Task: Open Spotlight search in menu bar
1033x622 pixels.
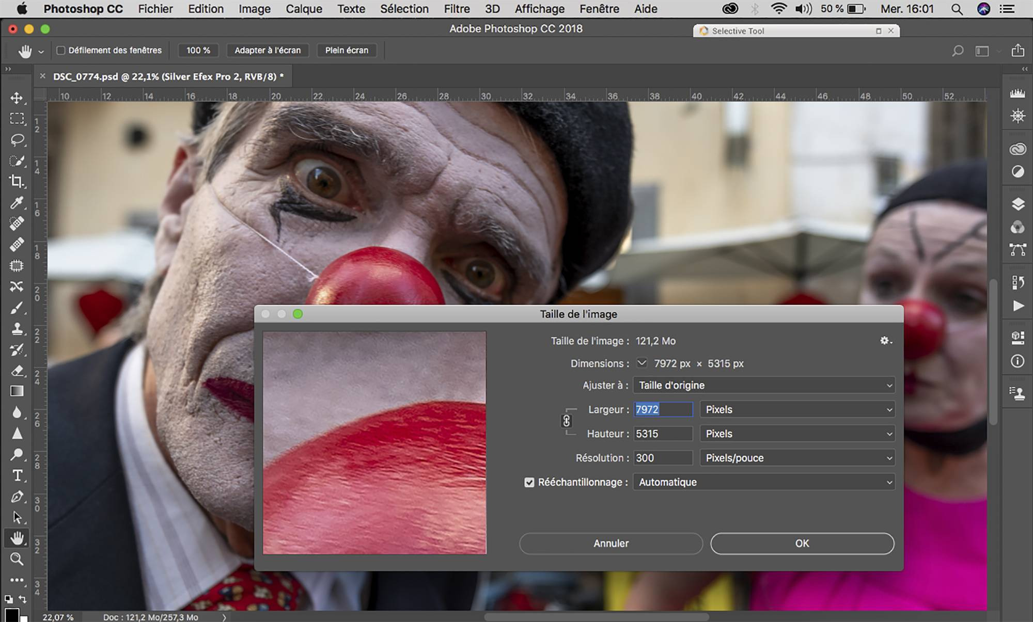Action: (957, 9)
